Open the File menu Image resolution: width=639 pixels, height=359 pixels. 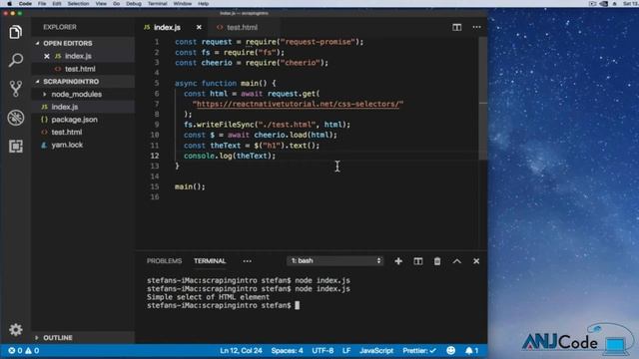pyautogui.click(x=42, y=4)
